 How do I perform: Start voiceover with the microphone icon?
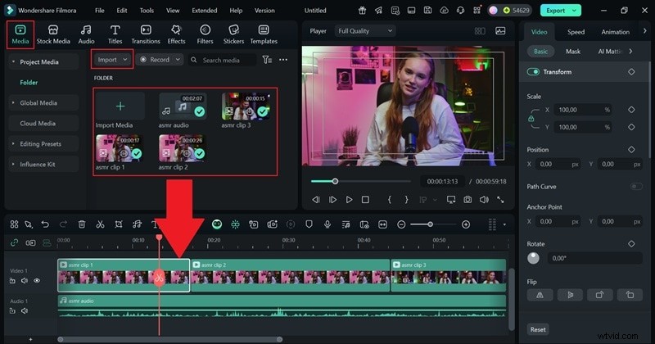point(327,224)
